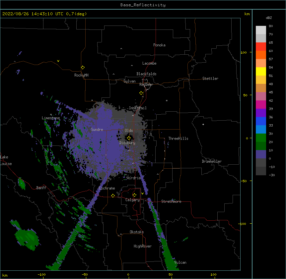Click the yellow diamond marker south of RedDeer

[x=141, y=93]
